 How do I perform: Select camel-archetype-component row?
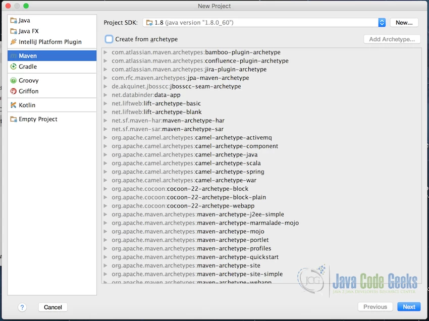(x=261, y=146)
